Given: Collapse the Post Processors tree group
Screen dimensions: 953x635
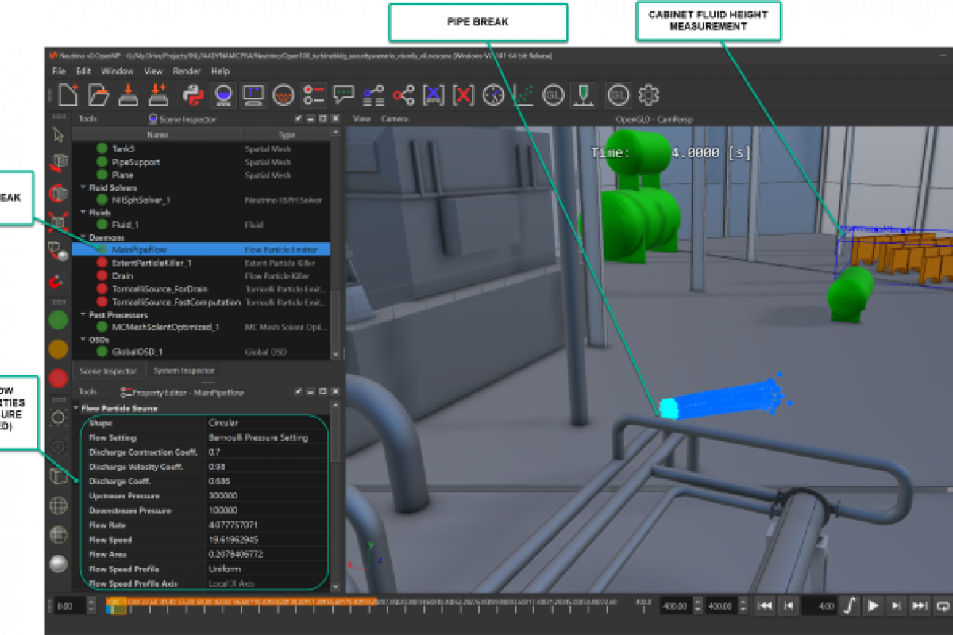Looking at the screenshot, I should 83,315.
